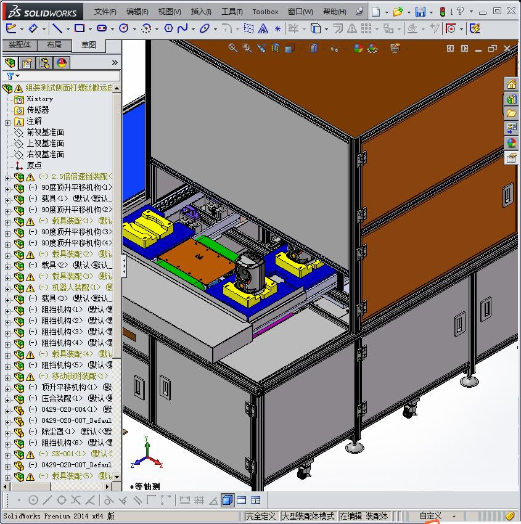Click the Convert Entities icon
Image resolution: width=521 pixels, height=524 pixels.
(316, 29)
